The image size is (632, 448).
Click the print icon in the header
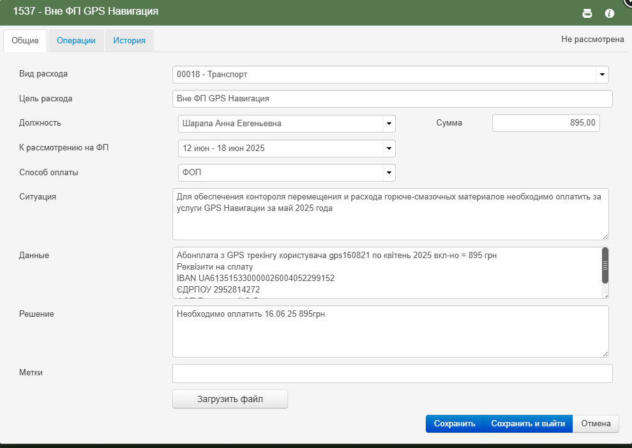(x=587, y=13)
